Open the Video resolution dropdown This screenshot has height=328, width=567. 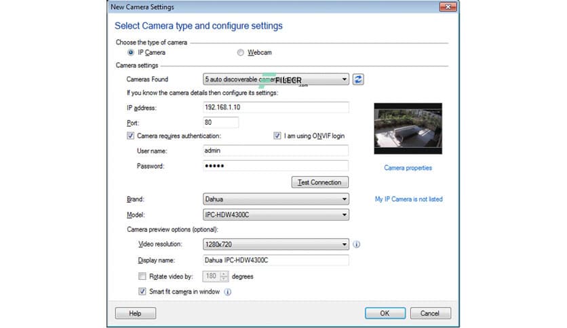[x=276, y=245]
